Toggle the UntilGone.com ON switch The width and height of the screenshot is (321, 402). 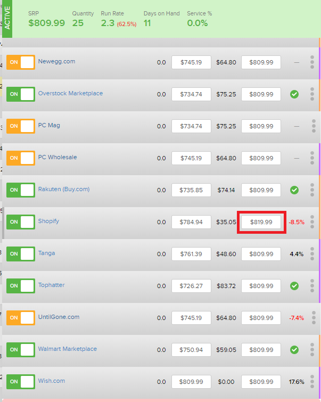(21, 318)
